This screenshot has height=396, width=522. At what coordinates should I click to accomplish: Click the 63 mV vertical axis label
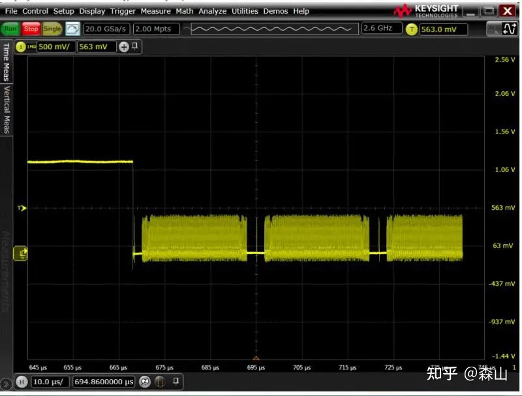click(502, 246)
